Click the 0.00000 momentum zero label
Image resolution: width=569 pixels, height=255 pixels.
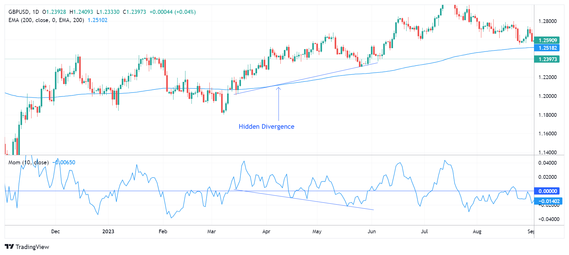click(547, 191)
